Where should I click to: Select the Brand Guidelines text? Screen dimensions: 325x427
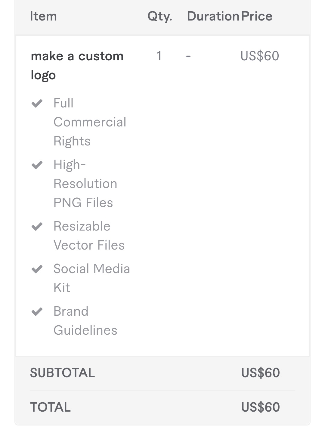coord(85,321)
